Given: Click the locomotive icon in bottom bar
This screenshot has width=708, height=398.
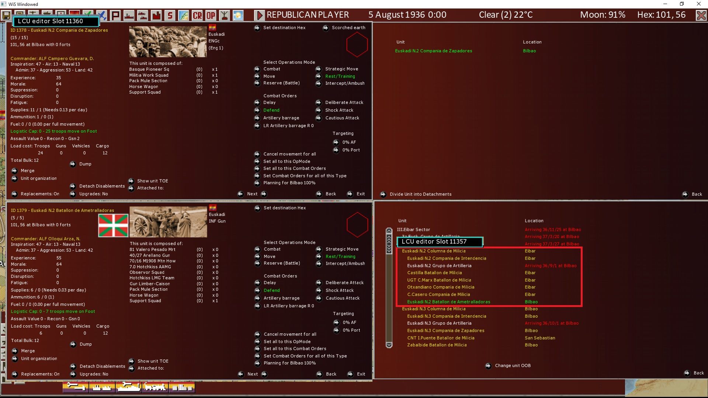Looking at the screenshot, I should [155, 387].
